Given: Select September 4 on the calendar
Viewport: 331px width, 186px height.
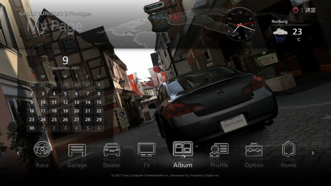Looking at the screenshot, I should tap(54, 94).
